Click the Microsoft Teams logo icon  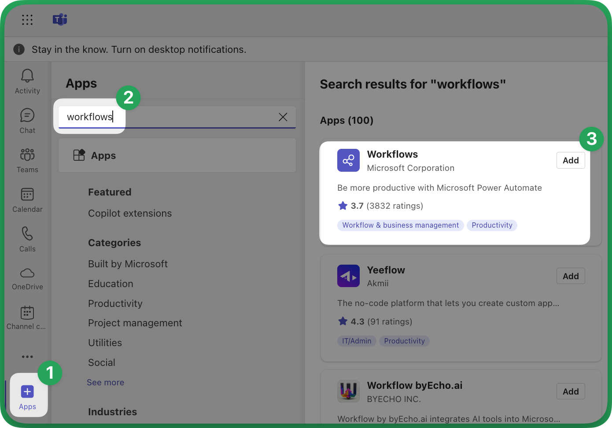coord(60,19)
